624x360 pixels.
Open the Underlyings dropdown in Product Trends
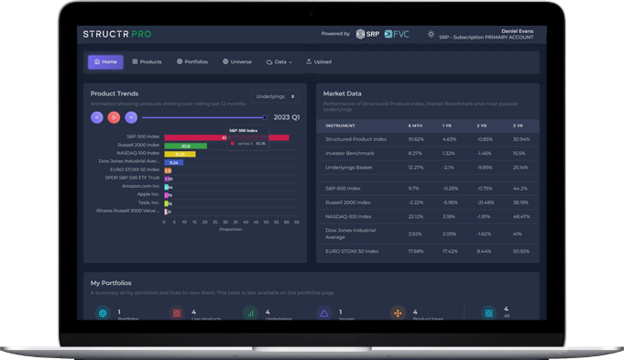click(275, 96)
